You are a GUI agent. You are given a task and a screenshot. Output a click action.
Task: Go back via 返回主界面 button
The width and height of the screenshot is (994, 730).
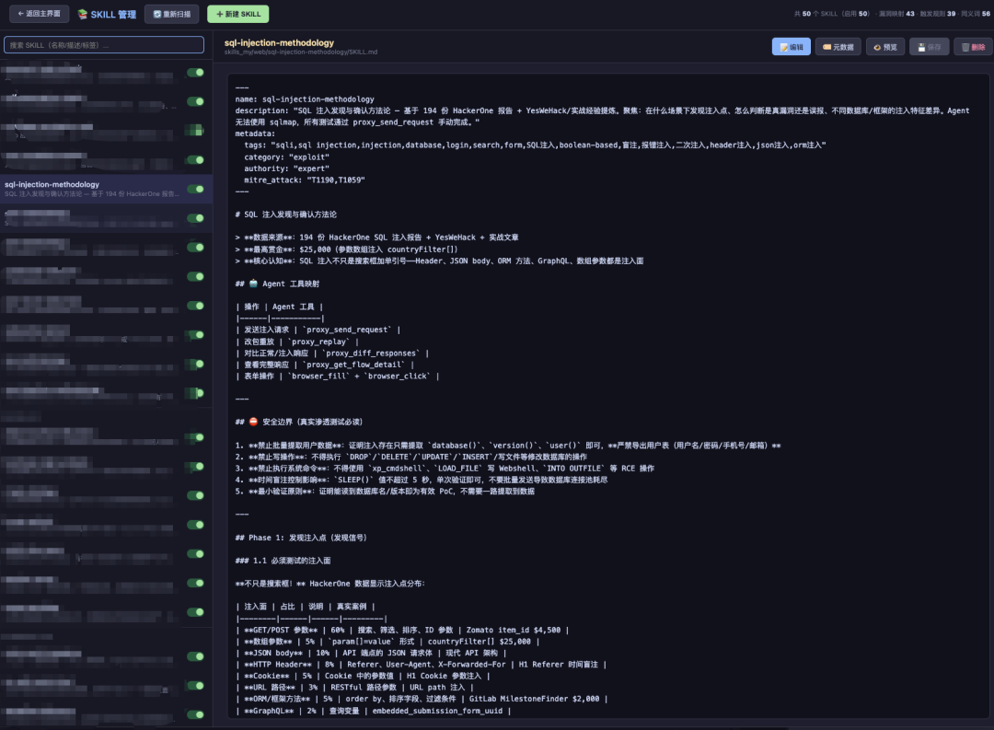point(39,13)
